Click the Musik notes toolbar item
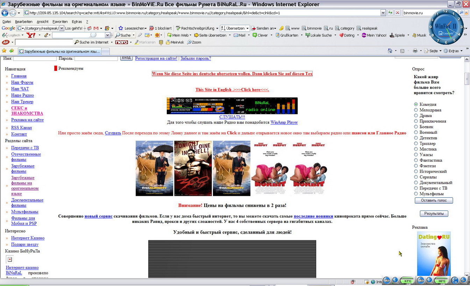 (x=419, y=35)
